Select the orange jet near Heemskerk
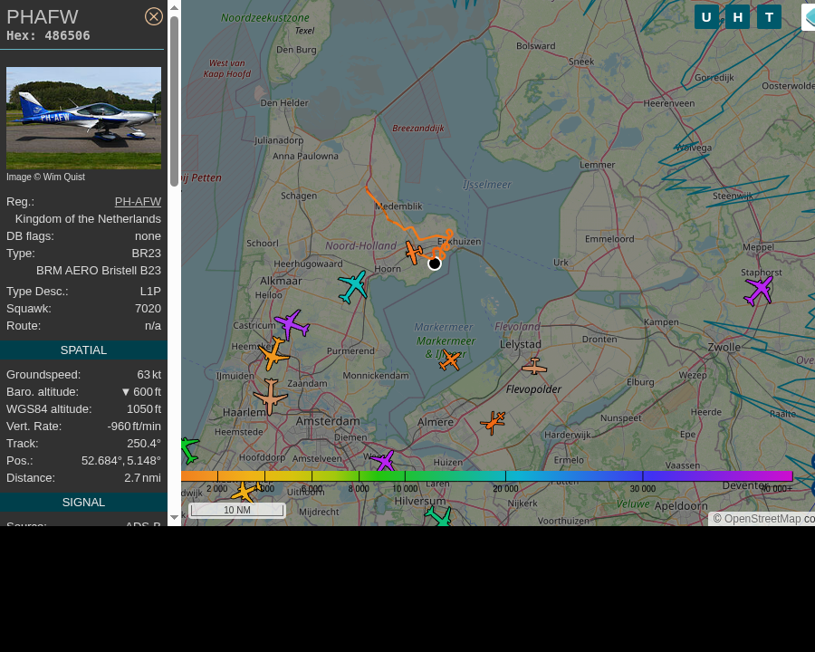 tap(273, 354)
